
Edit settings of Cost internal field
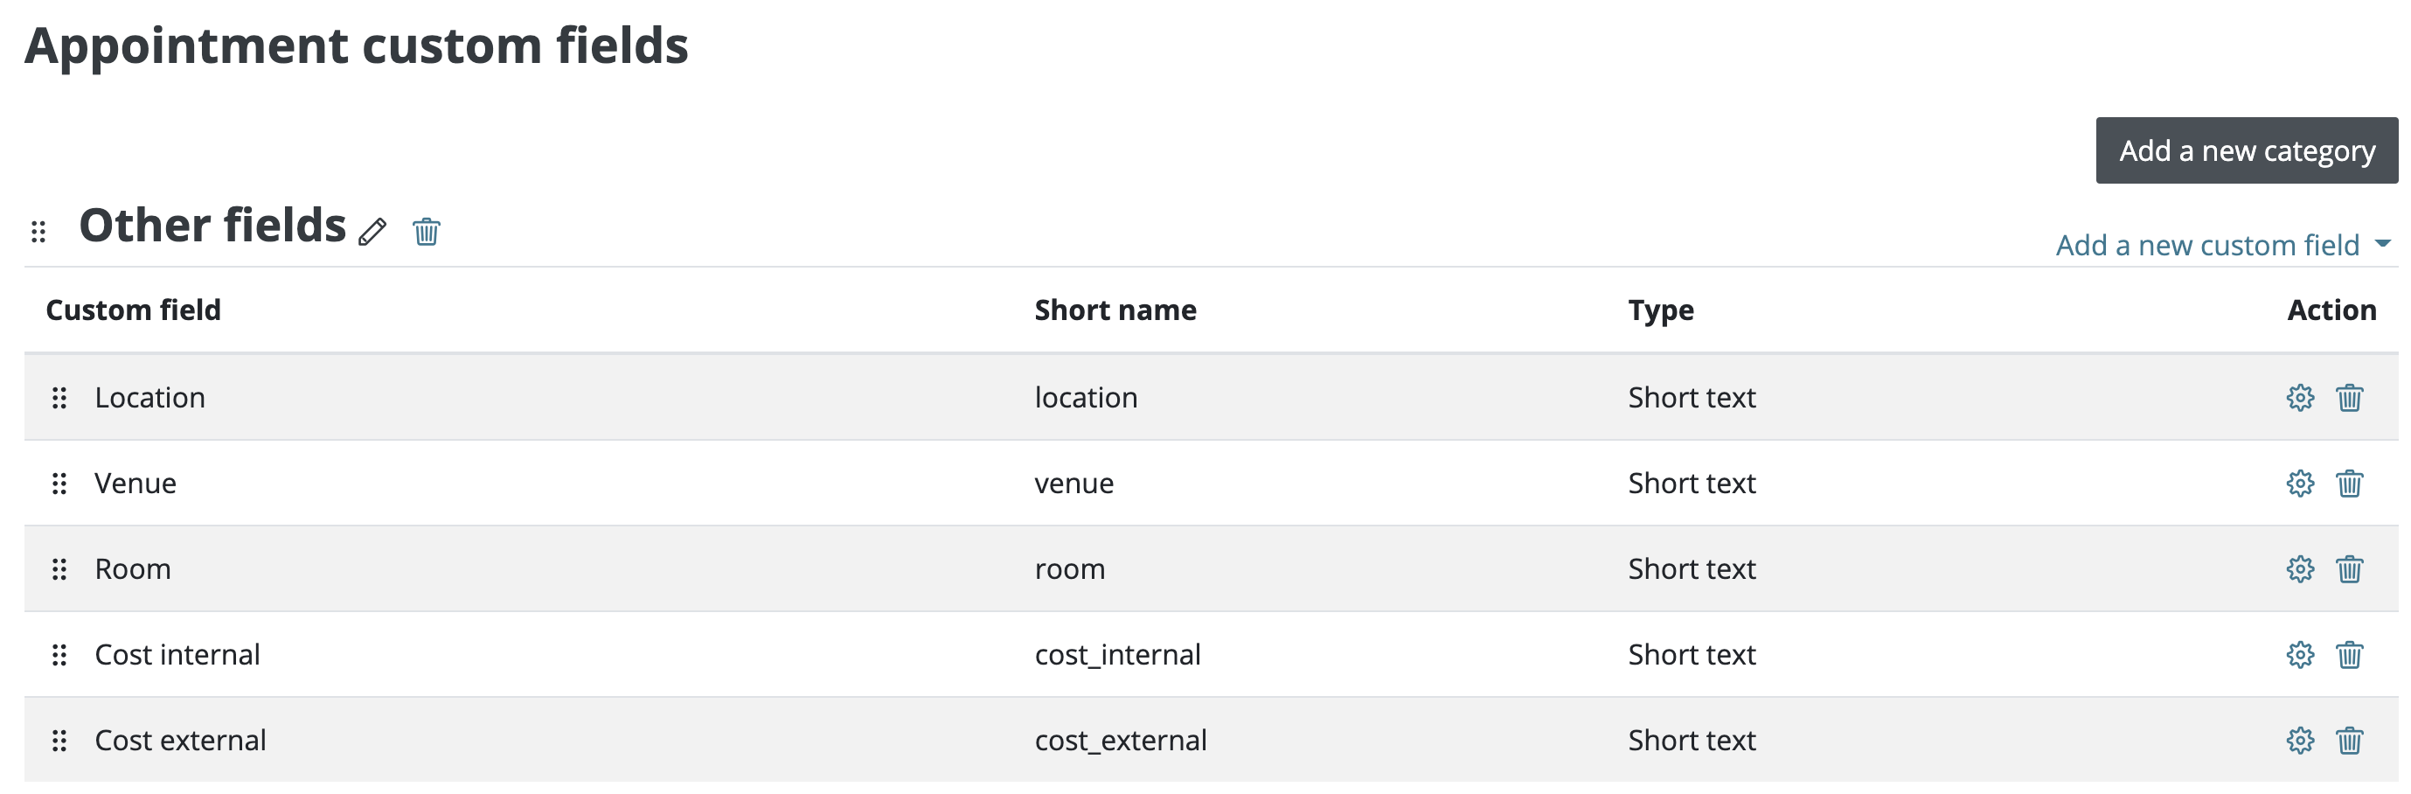(x=2300, y=656)
